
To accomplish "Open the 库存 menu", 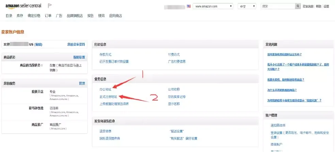I will (x=20, y=16).
